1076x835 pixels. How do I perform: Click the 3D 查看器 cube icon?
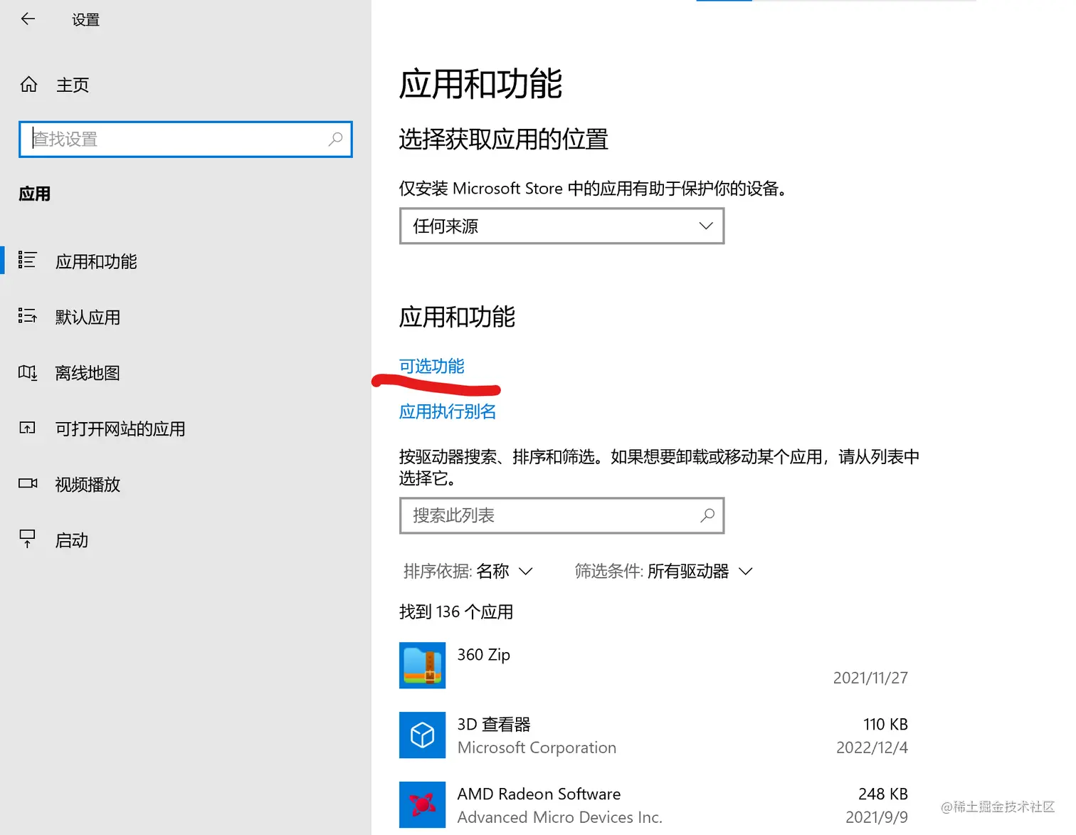(422, 735)
